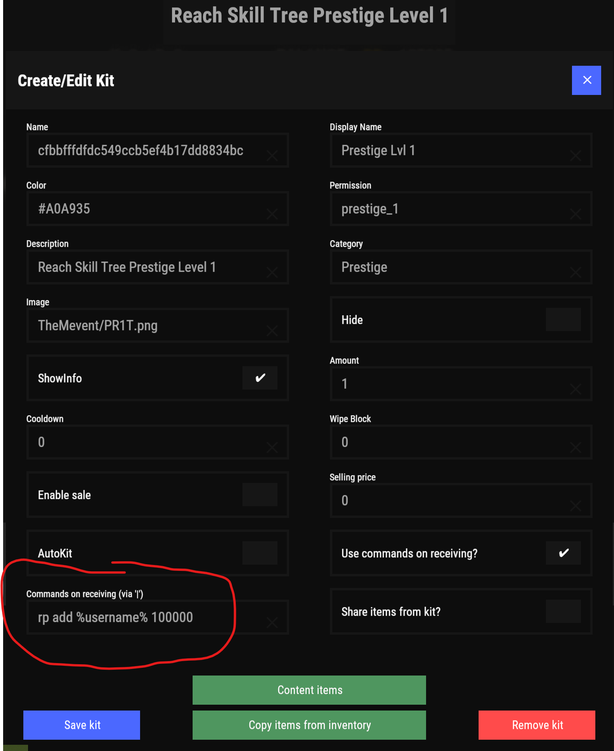Clear the Image path X icon

[272, 331]
